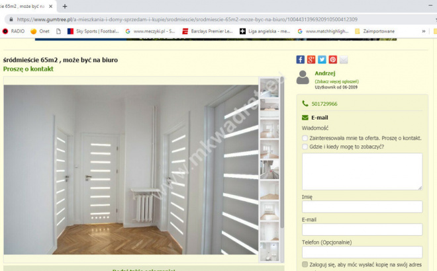Pin listing on Pinterest
Screen dimensions: 437x271
pyautogui.click(x=333, y=59)
